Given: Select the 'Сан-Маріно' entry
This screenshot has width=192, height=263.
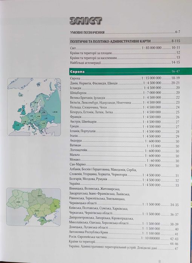Looking at the screenshot, I should point(125,166).
